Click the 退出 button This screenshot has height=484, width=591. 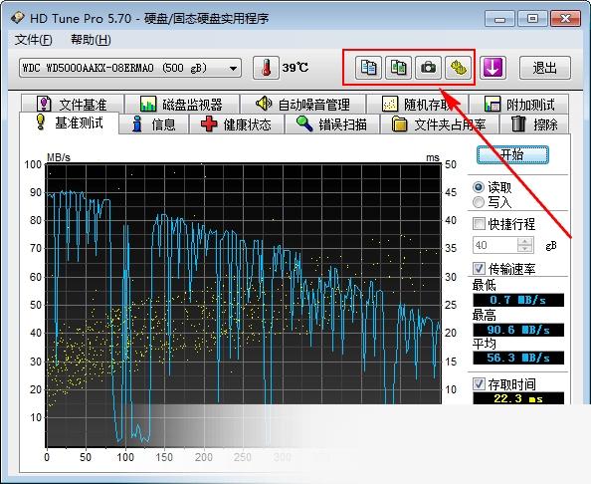pyautogui.click(x=544, y=68)
